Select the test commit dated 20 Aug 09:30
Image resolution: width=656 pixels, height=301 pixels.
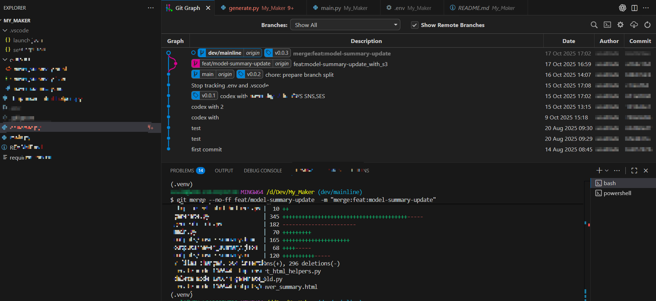click(x=409, y=128)
